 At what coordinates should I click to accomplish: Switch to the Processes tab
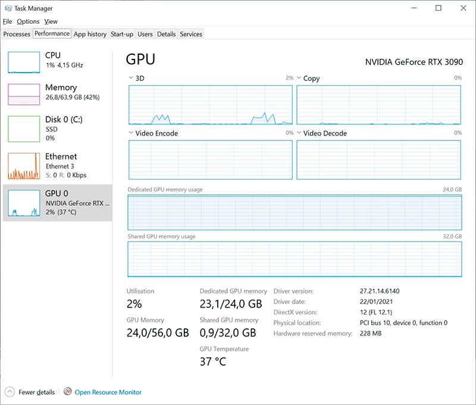pyautogui.click(x=17, y=34)
